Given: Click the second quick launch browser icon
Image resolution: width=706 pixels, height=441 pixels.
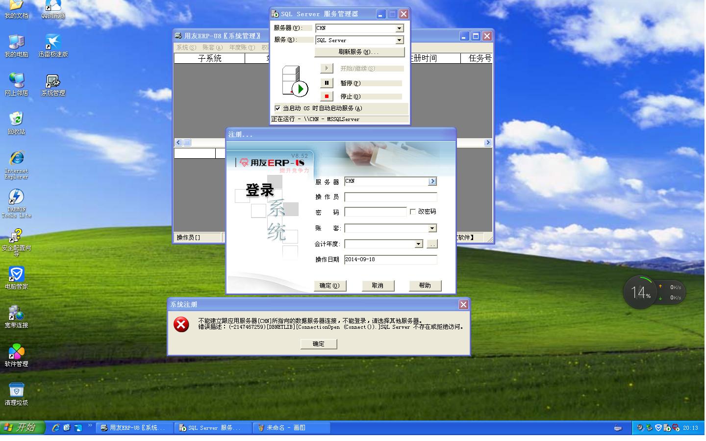Looking at the screenshot, I should pyautogui.click(x=67, y=428).
